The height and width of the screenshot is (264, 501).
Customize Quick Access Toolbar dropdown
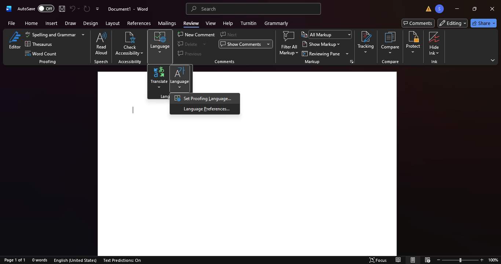point(97,9)
